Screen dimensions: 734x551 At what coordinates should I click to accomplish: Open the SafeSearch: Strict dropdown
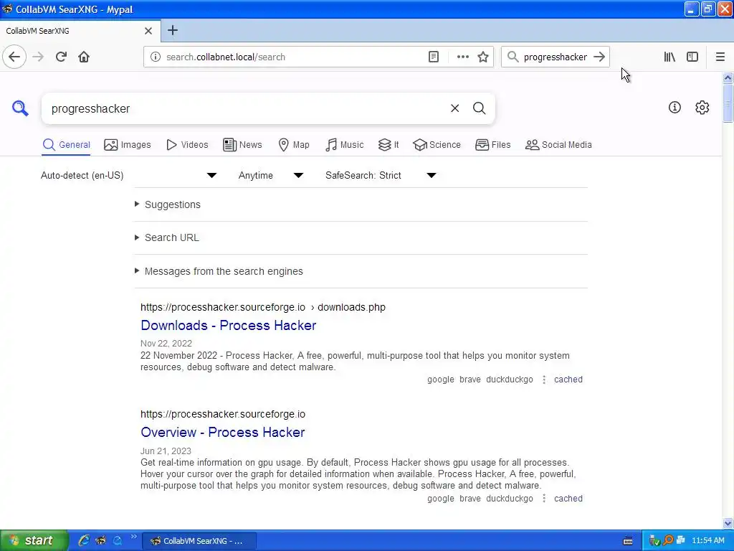click(x=381, y=175)
